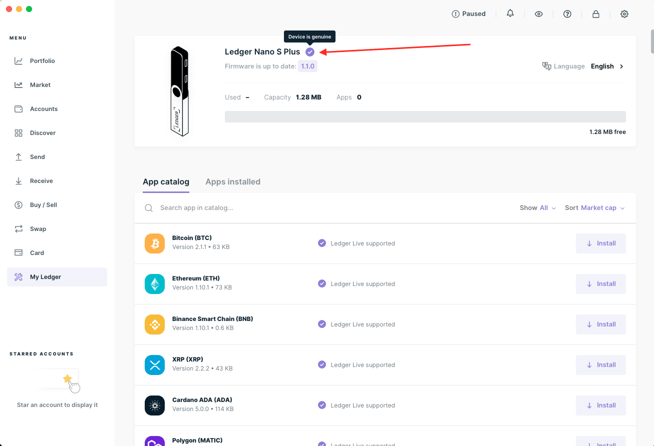Click Cardano Ledger Live supported checkmark

pos(322,405)
